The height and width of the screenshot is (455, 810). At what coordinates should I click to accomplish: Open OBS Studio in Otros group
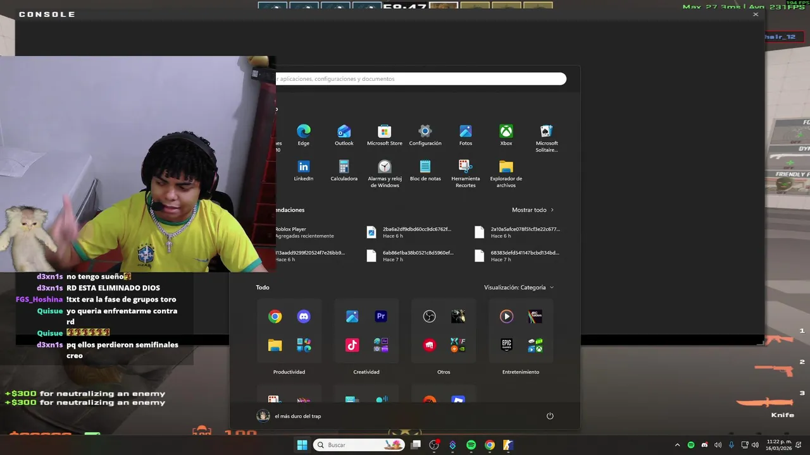(x=429, y=317)
